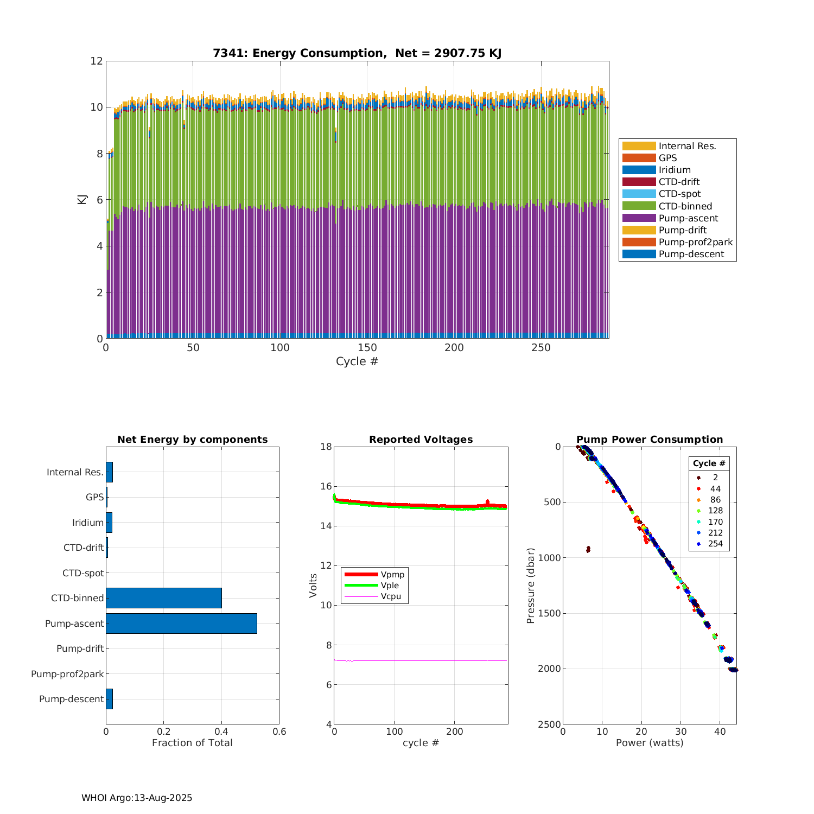Click the Energy Consumption chart title

point(357,53)
